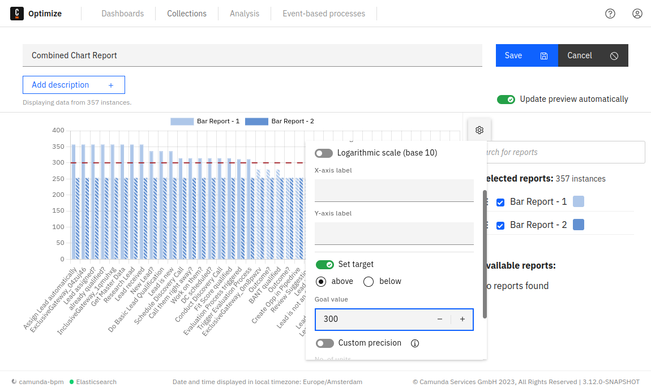Switch to the Dashboards tab
651x392 pixels.
(x=123, y=13)
